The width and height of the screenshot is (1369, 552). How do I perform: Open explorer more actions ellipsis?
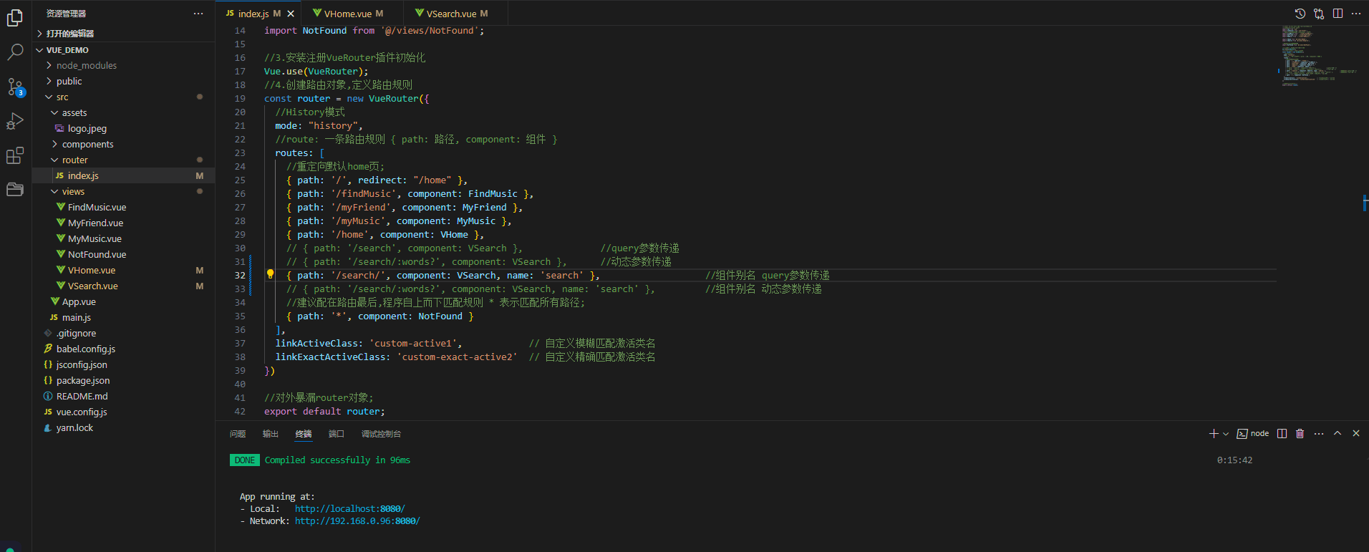[x=198, y=14]
